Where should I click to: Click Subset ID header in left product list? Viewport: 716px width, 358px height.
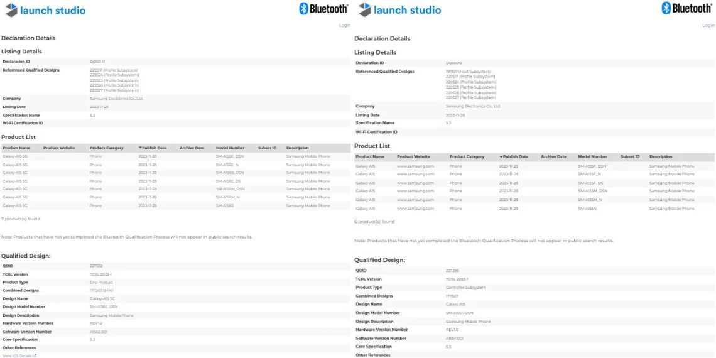pyautogui.click(x=267, y=148)
